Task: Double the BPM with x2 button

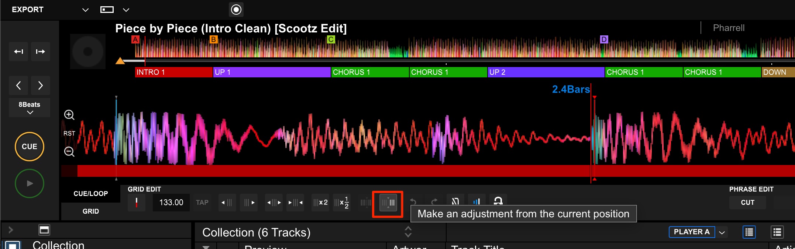Action: (320, 203)
